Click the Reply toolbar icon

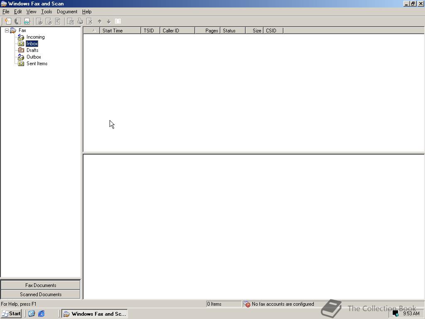click(39, 21)
